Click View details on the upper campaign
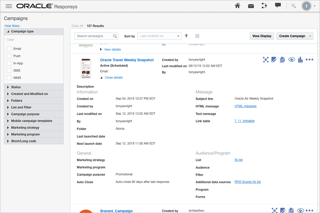Screen dimensions: 320x213 coord(112,50)
